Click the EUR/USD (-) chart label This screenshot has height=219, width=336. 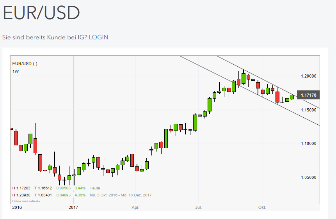[25, 64]
